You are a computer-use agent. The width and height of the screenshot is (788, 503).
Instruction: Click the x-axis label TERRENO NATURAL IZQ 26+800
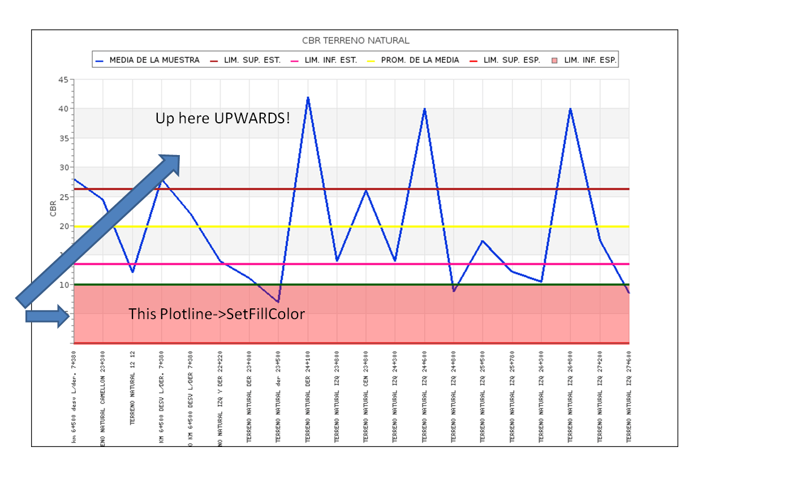[570, 397]
